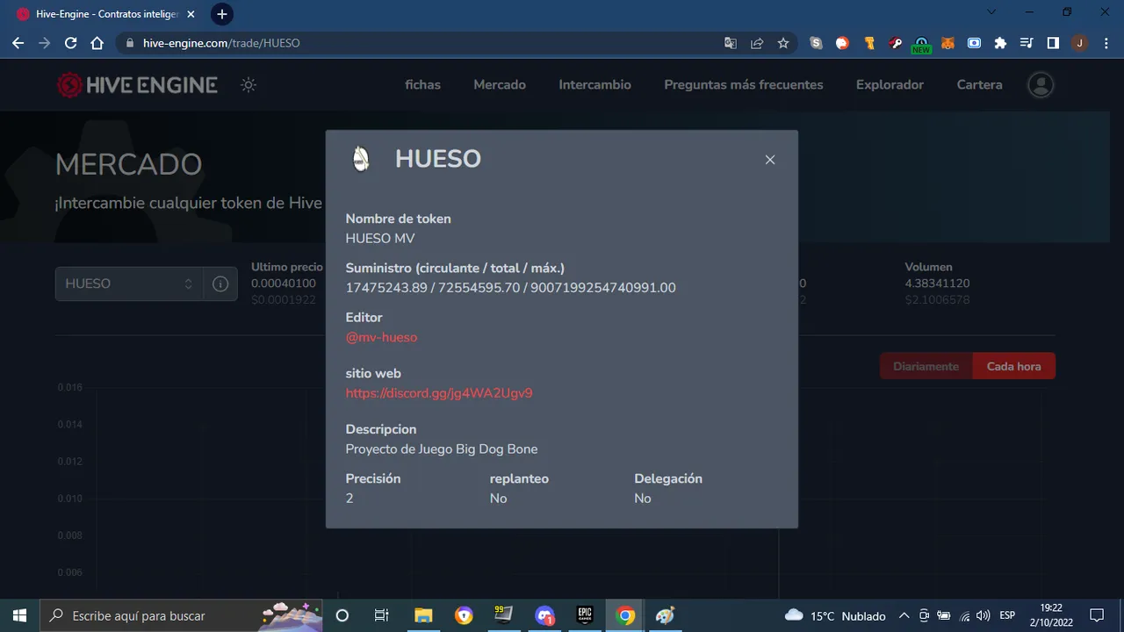1124x632 pixels.
Task: Open the Extensions puzzle menu
Action: click(1000, 43)
